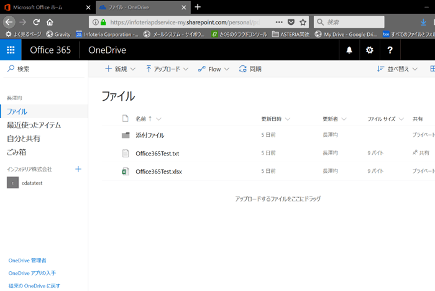Open the 更新者 column dropdown

(344, 119)
